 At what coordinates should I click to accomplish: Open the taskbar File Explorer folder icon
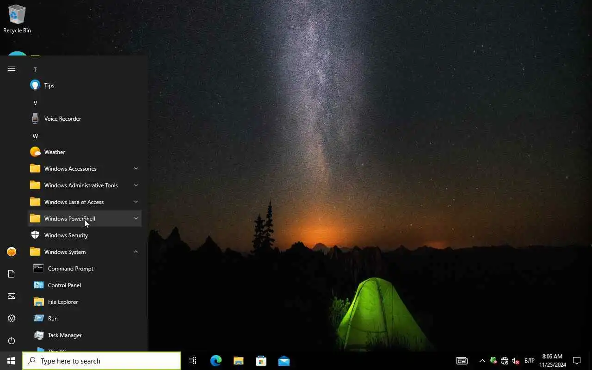click(239, 361)
